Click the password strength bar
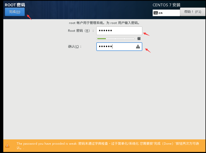 pos(115,39)
